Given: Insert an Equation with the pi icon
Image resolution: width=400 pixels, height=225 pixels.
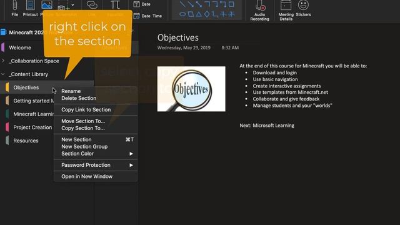Looking at the screenshot, I should coord(115,4).
